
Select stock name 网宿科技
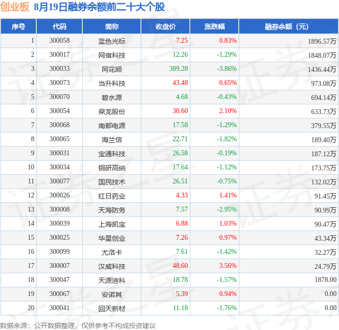point(112,55)
